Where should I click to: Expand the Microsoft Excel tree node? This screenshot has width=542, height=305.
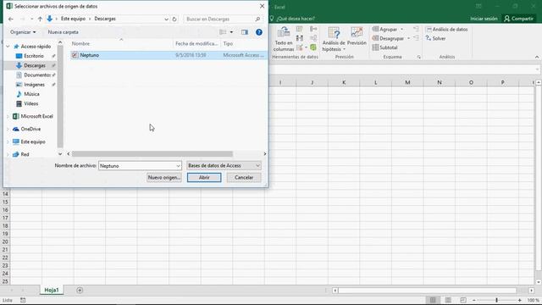pyautogui.click(x=8, y=117)
